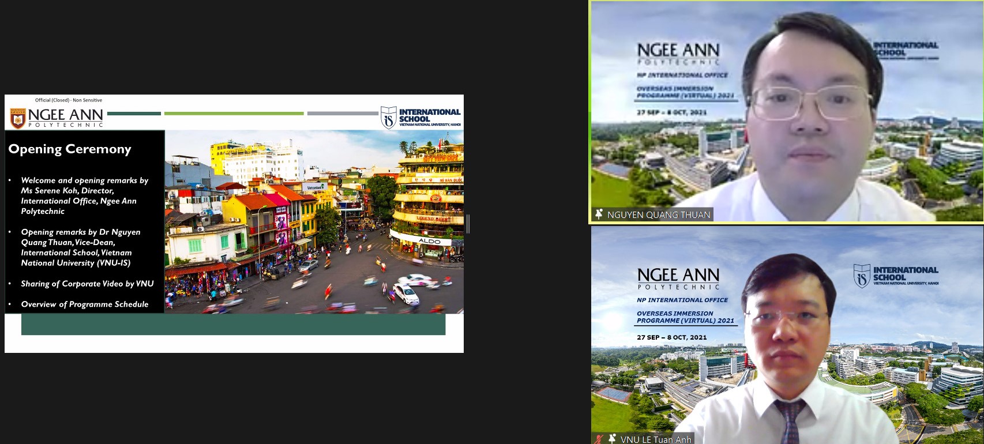984x444 pixels.
Task: Click the 'Welcome and opening remarks by' bullet
Action: (x=84, y=180)
